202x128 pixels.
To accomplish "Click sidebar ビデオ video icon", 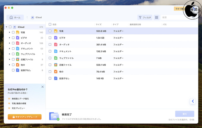I will click(x=18, y=38).
